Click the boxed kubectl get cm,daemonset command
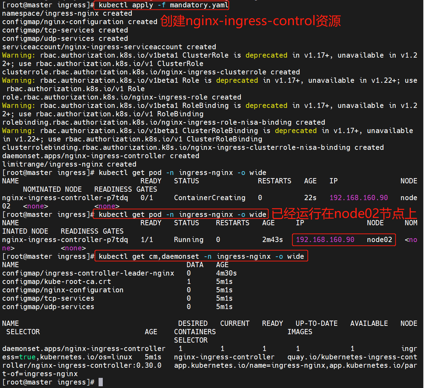This screenshot has height=388, width=424. [201, 256]
